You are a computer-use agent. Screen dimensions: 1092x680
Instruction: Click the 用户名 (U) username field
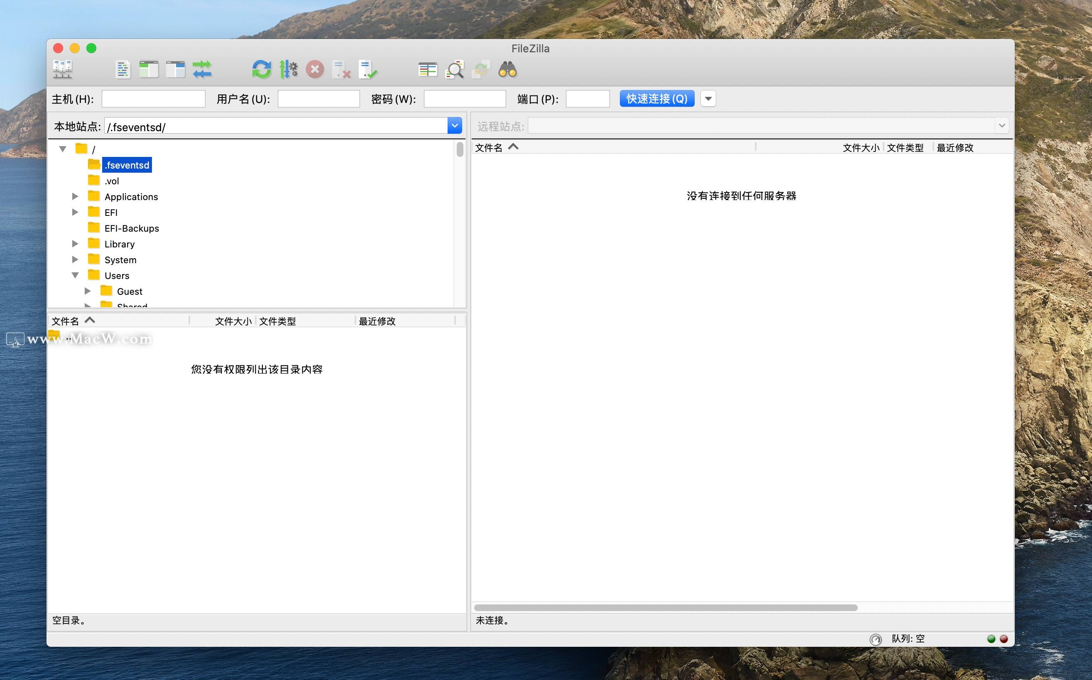pyautogui.click(x=318, y=98)
